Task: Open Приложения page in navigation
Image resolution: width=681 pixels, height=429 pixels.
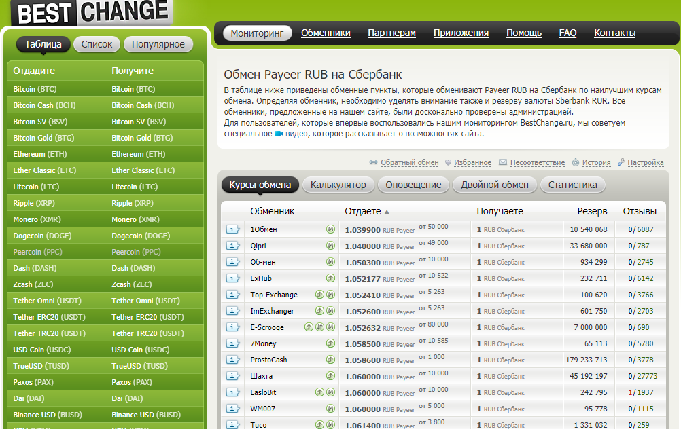Action: coord(461,33)
